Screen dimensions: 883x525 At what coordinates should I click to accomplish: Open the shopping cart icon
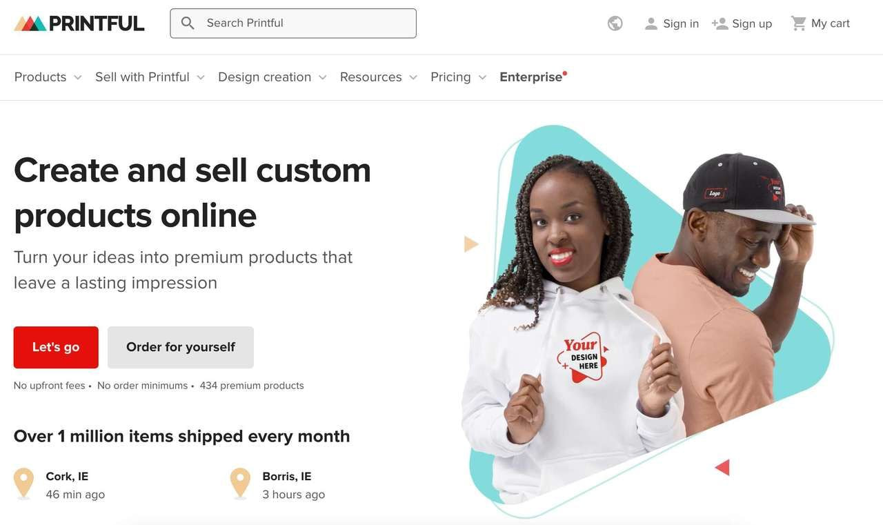pos(799,23)
